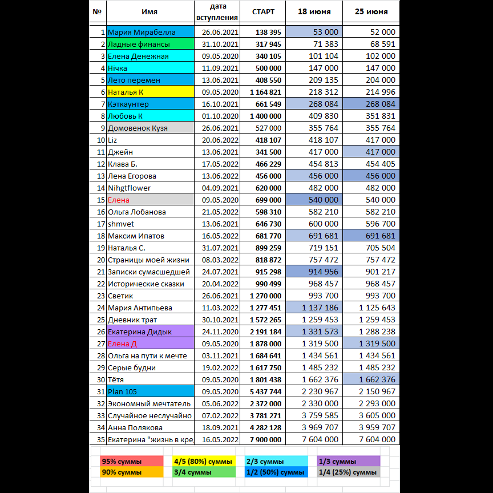The width and height of the screenshot is (493, 493).
Task: Select the cell 'Дневник трат'
Action: coord(150,320)
